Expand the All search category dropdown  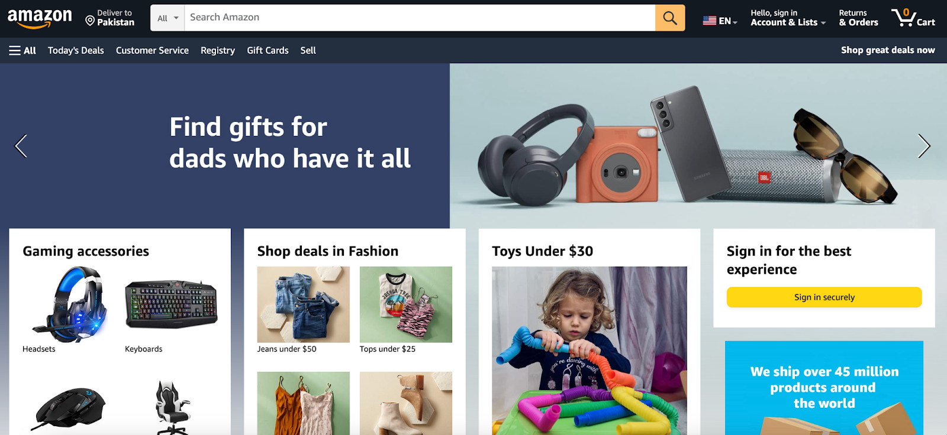tap(168, 18)
